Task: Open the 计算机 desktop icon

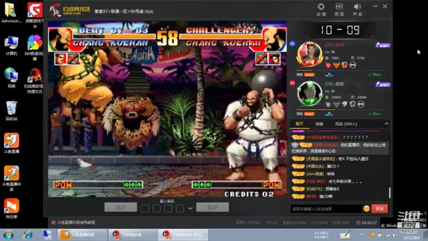Action: (x=11, y=46)
